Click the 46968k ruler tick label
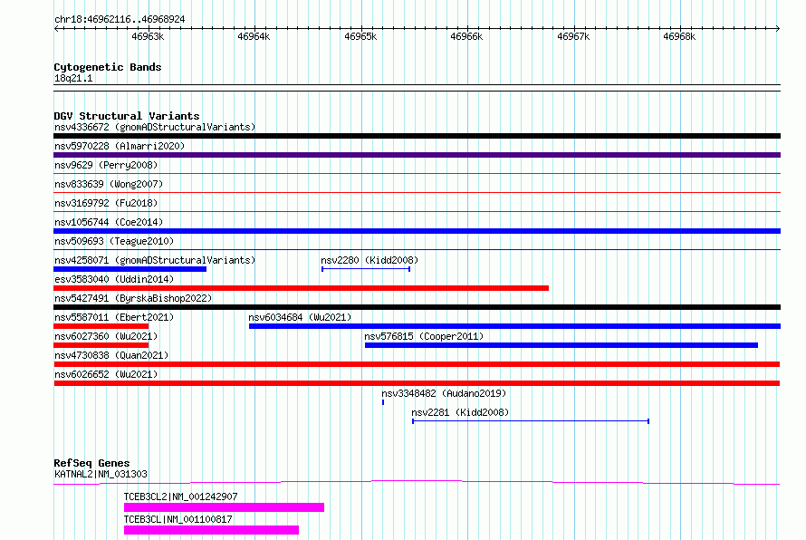This screenshot has height=540, width=806. click(679, 36)
